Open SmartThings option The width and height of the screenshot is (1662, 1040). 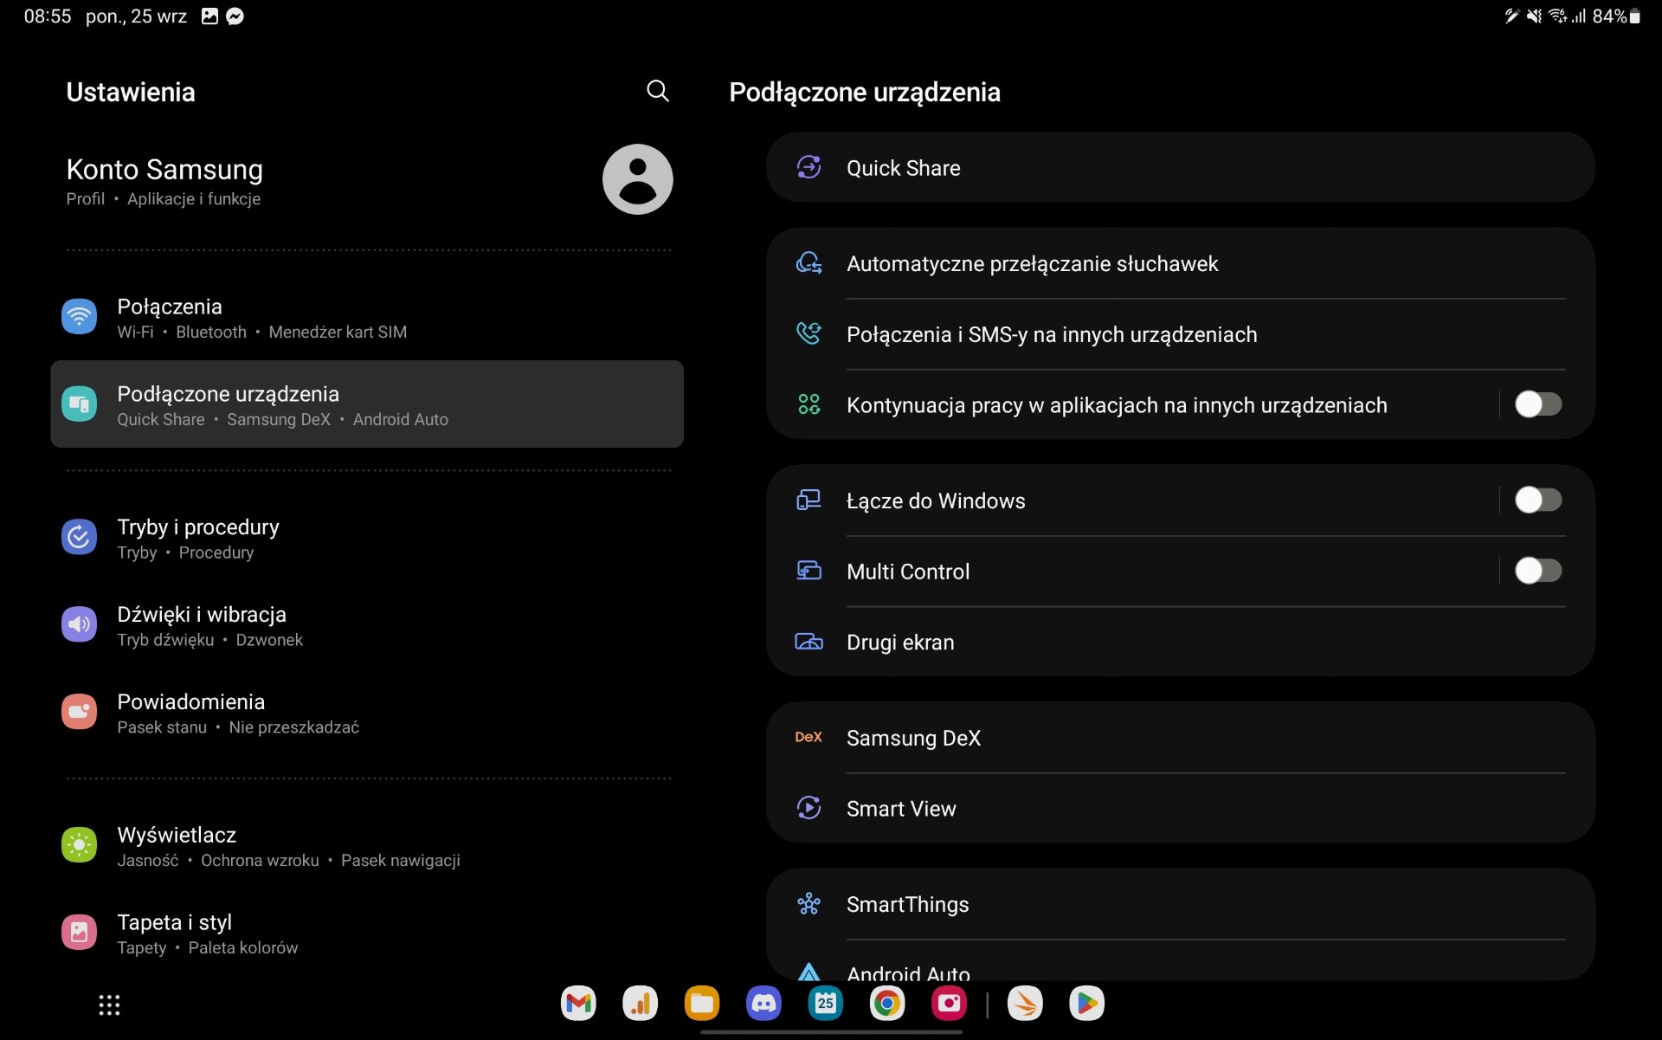click(x=1181, y=904)
